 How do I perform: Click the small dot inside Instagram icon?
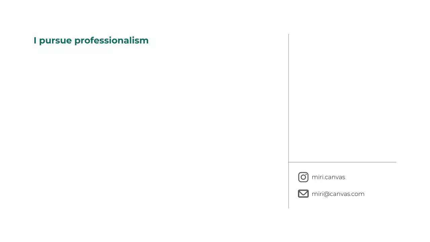pos(306,174)
